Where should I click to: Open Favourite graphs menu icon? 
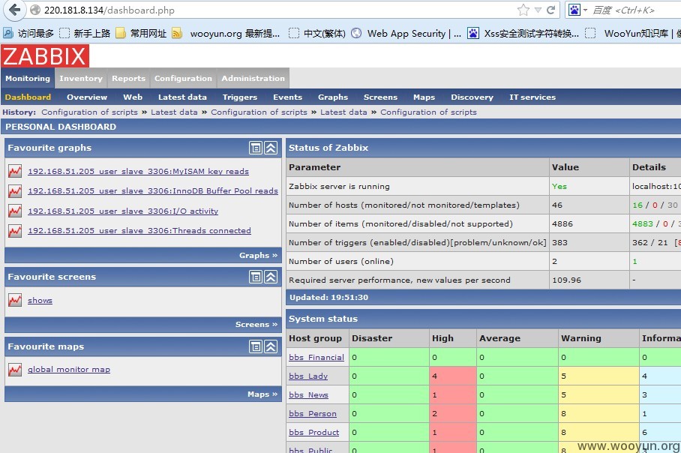pyautogui.click(x=256, y=148)
